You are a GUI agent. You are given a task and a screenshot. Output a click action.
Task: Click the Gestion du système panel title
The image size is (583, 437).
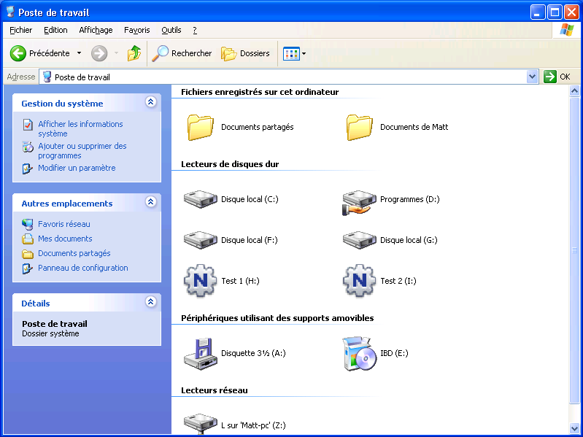coord(62,104)
